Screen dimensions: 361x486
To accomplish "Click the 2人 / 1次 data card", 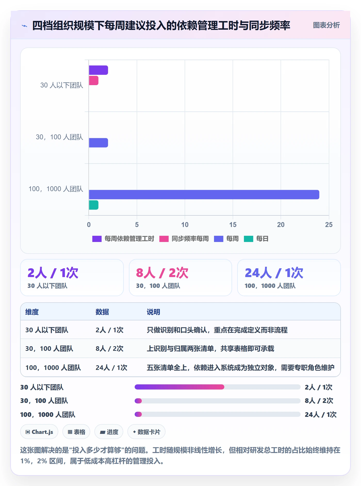I will coord(72,278).
